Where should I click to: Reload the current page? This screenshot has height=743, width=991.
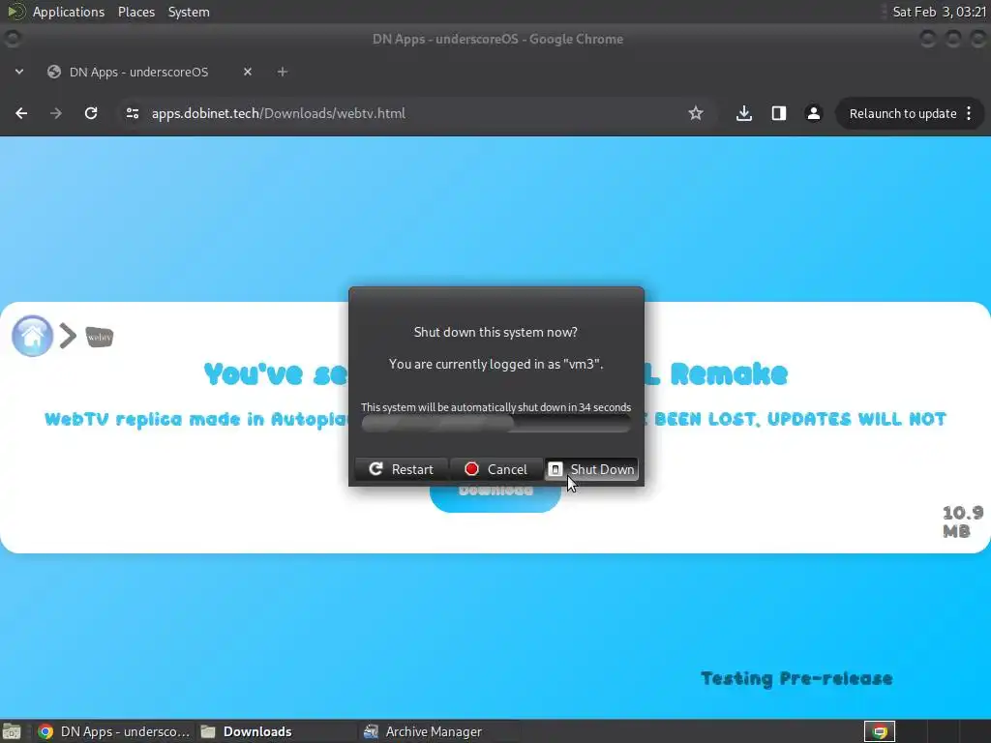(x=91, y=114)
